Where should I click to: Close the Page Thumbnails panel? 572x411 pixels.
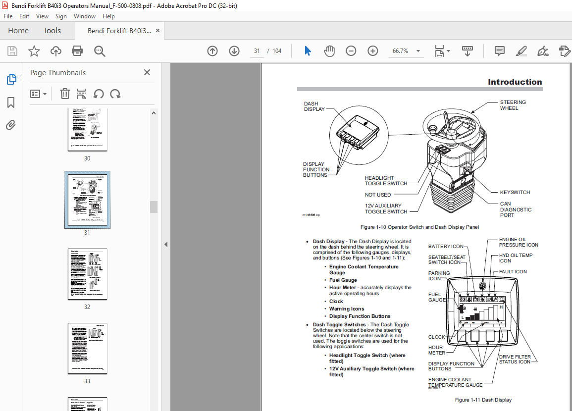click(147, 73)
